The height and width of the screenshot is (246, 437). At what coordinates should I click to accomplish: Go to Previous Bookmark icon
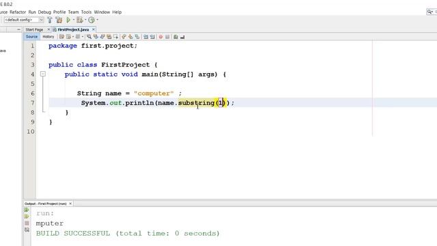coord(124,37)
